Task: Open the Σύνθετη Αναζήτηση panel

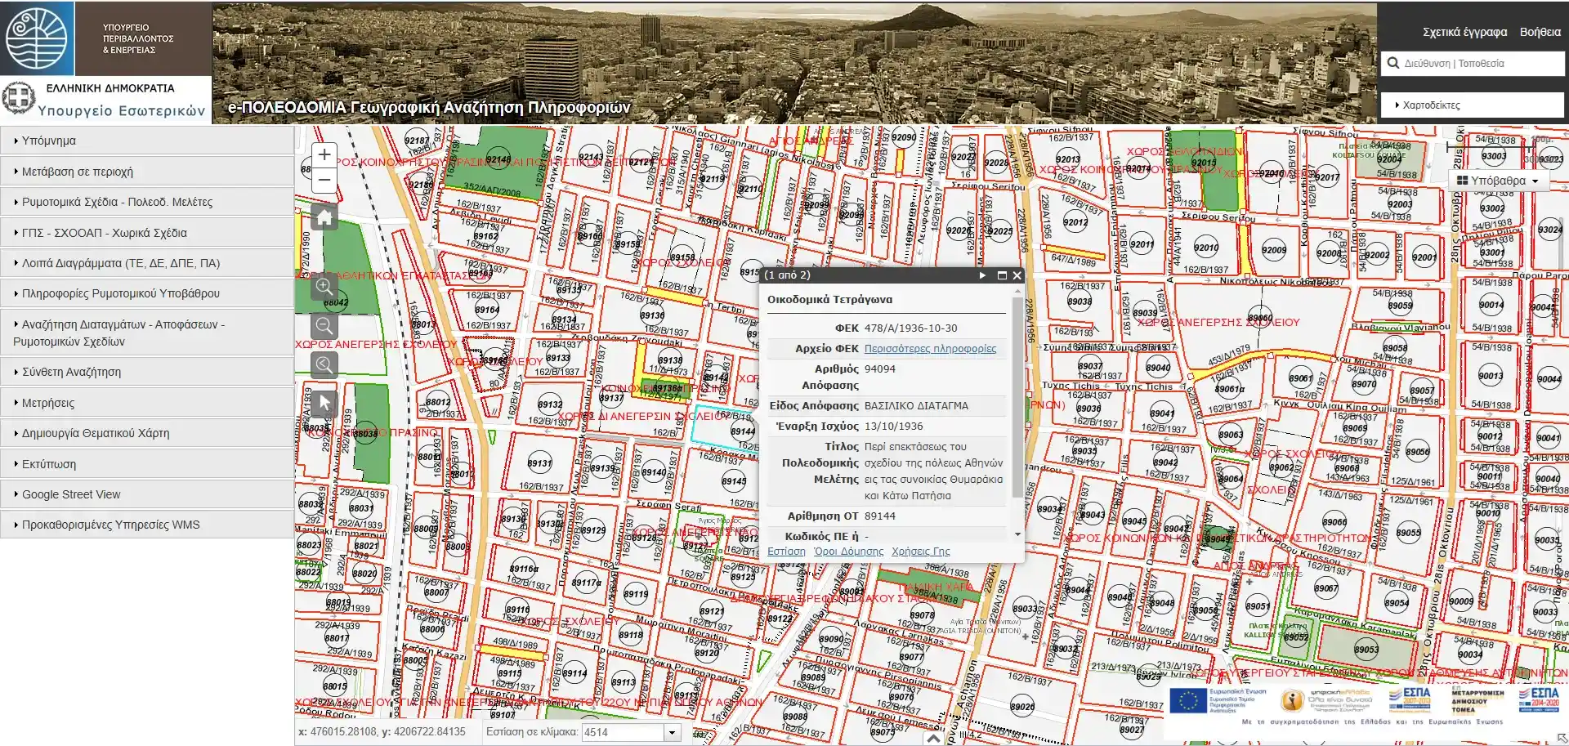Action: (147, 372)
